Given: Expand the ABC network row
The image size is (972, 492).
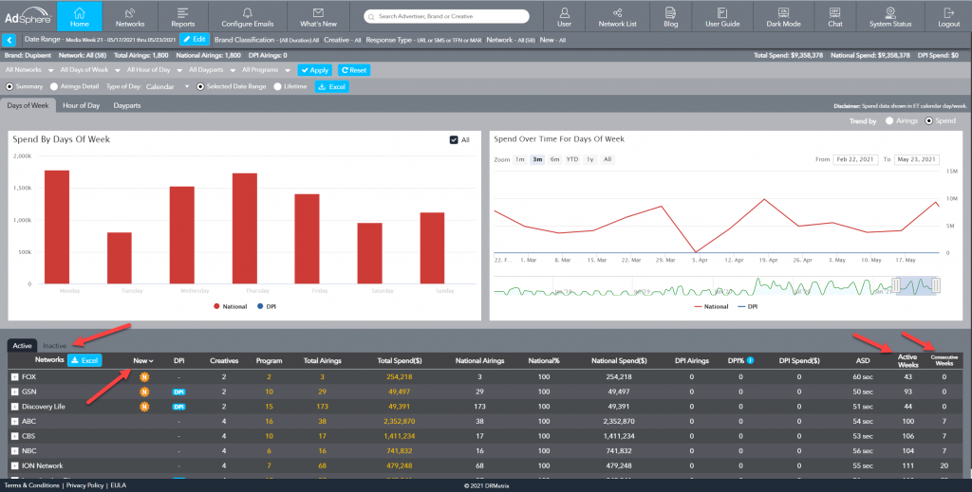Looking at the screenshot, I should 14,422.
